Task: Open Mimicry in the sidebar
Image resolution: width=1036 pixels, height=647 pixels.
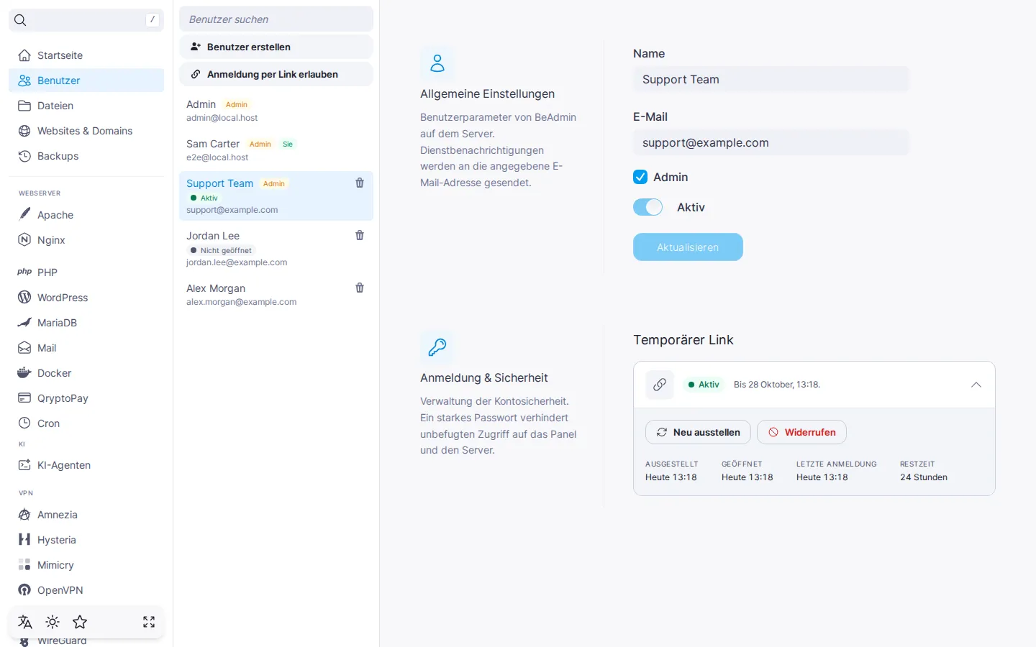Action: 86,565
